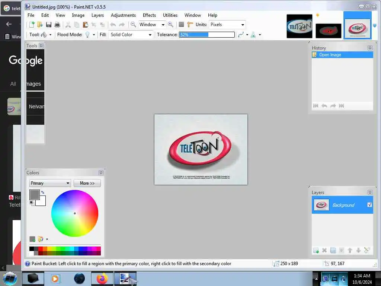
Task: Select the black Teletoon image thumbnail
Action: pyautogui.click(x=300, y=26)
